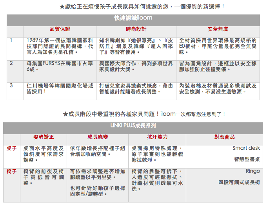Click the headline starting ★獻給正在煩惱孩子成長家具
The image size is (267, 206).
(x=142, y=7)
